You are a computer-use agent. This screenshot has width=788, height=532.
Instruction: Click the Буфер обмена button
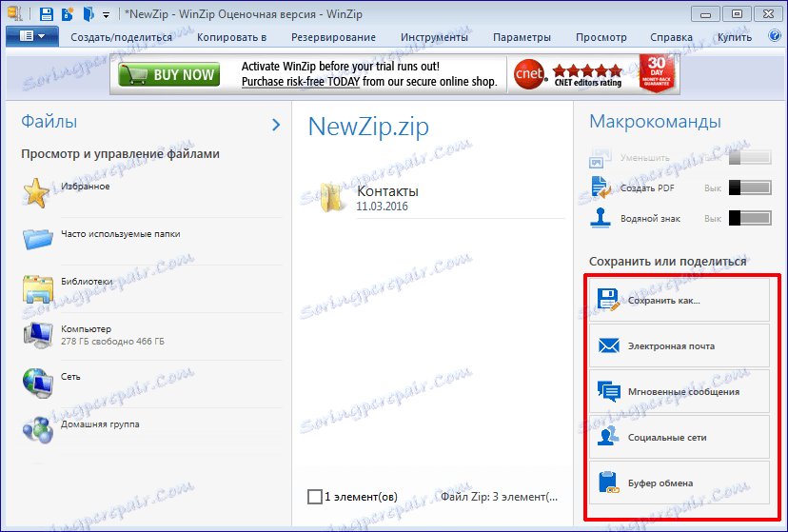tap(679, 483)
